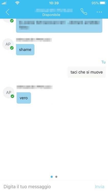The width and height of the screenshot is (108, 193).
Task: Tap the AP avatar beside 'vero' message
Action: [x=8, y=92]
